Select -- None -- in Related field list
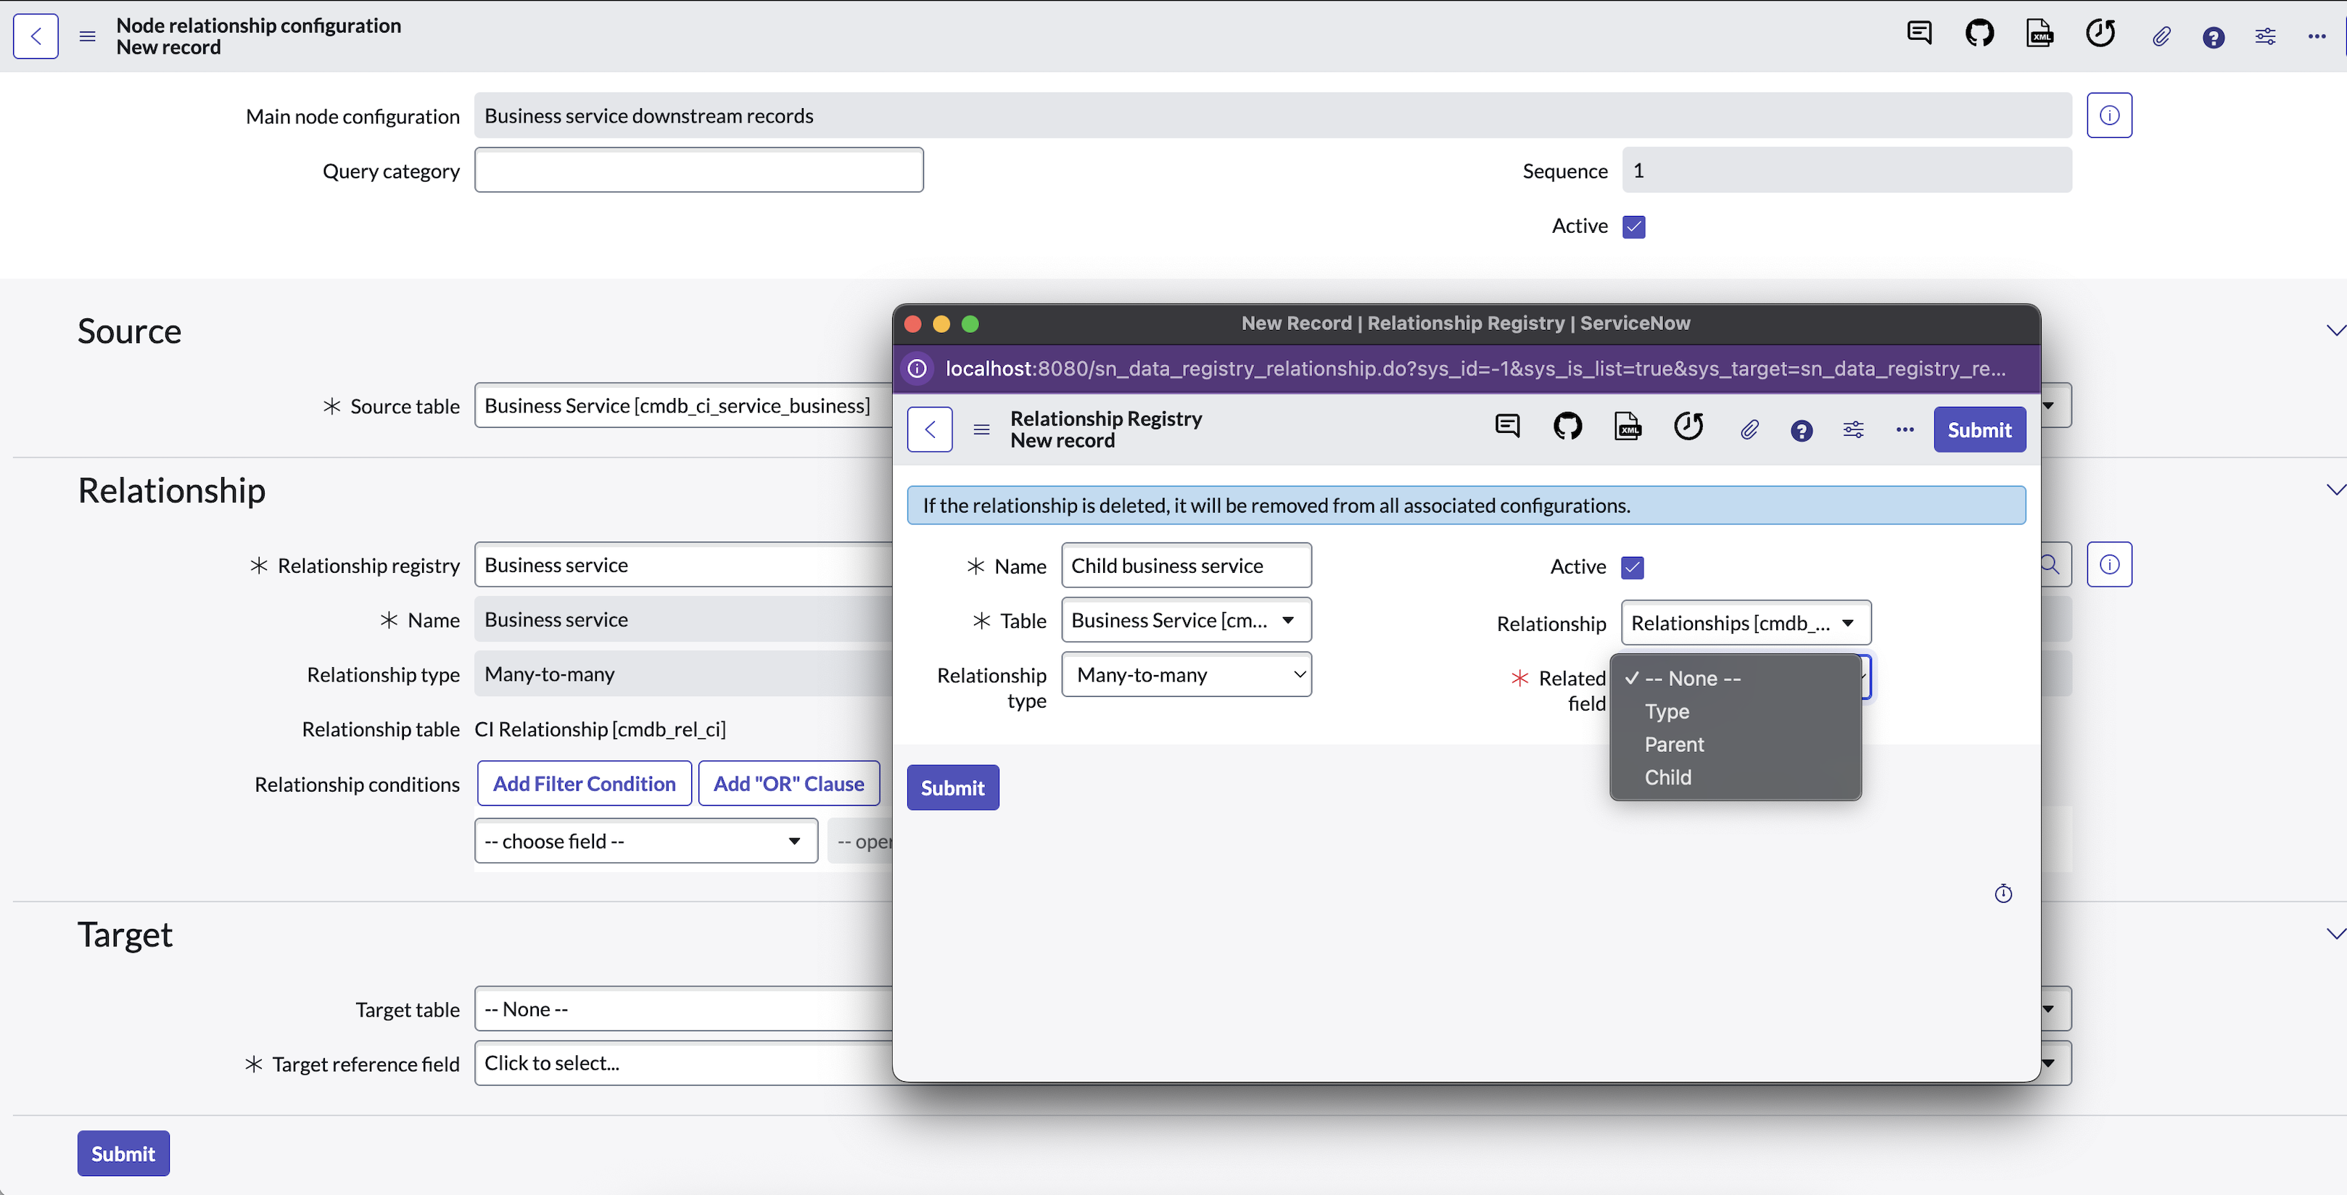The height and width of the screenshot is (1195, 2347). (1735, 679)
